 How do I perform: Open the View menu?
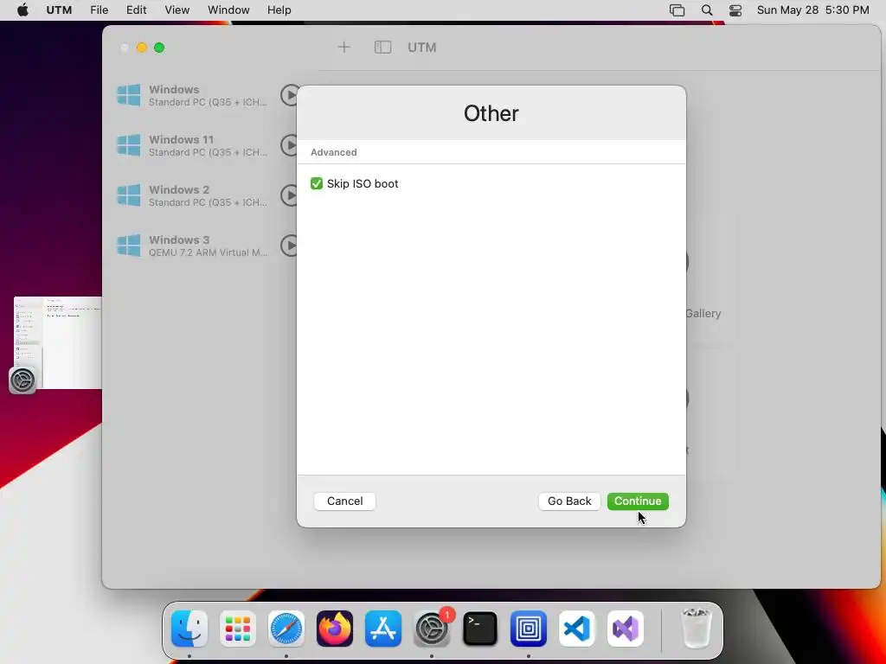[x=177, y=10]
